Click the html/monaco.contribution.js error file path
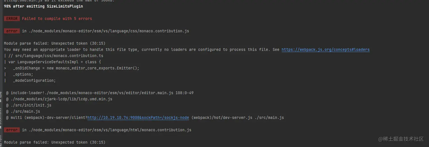The width and height of the screenshot is (429, 147). (x=106, y=130)
